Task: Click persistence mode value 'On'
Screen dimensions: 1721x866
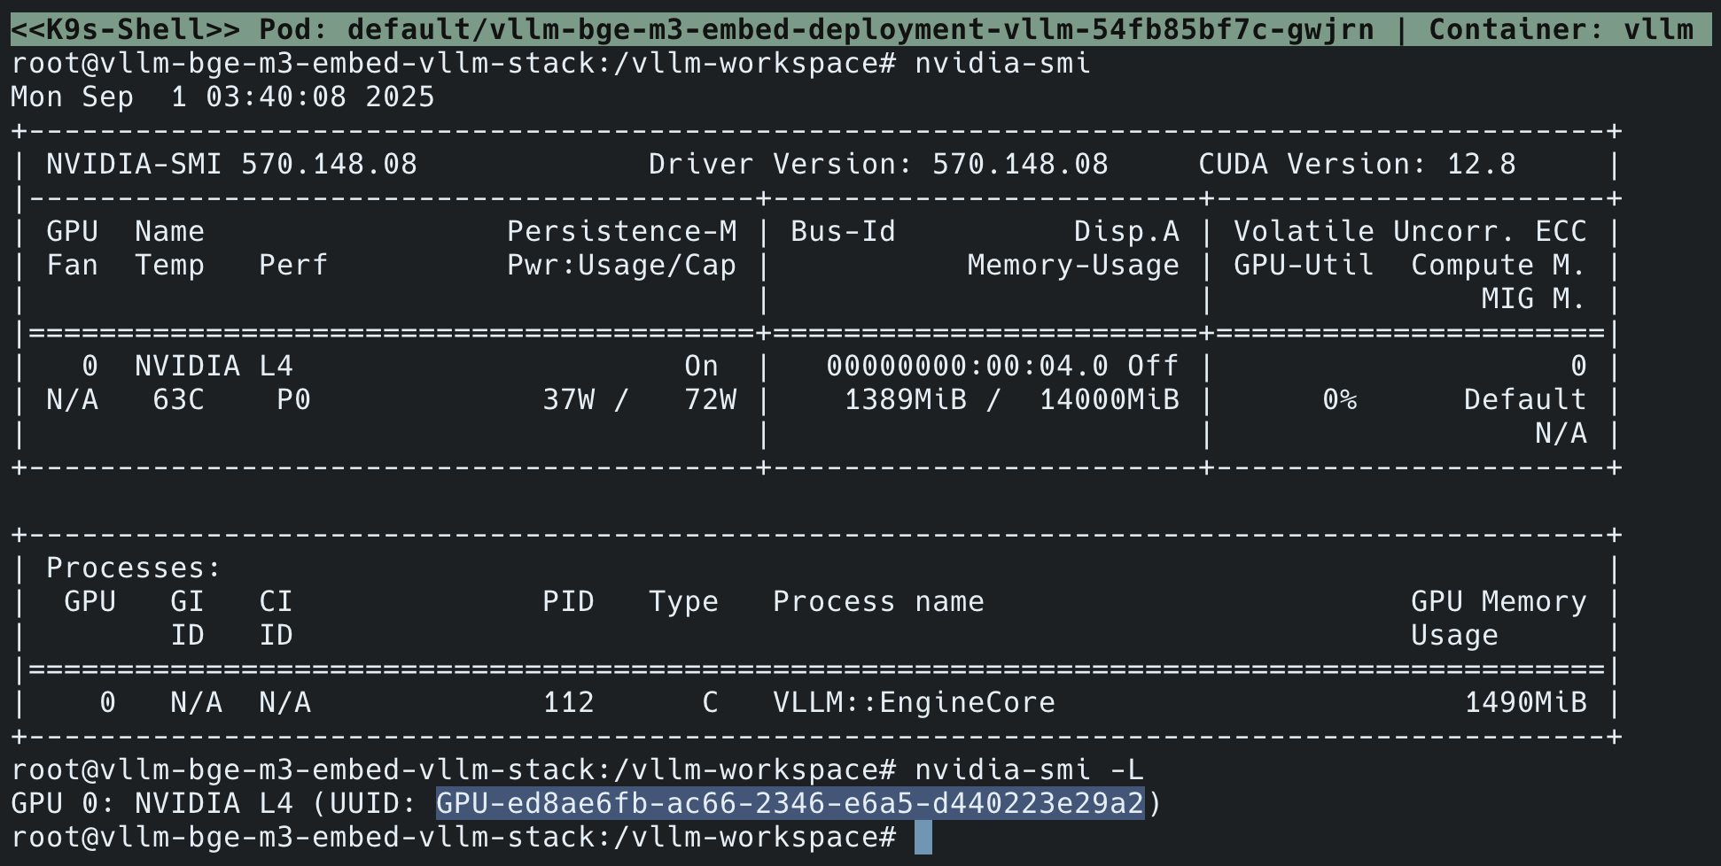Action: (701, 367)
